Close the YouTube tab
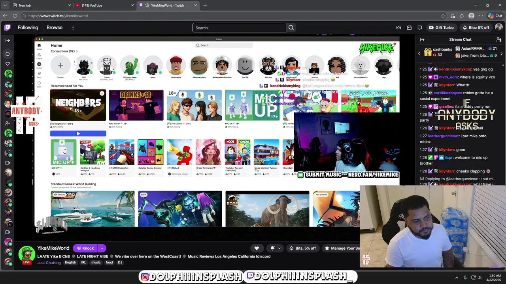This screenshot has height=284, width=506. click(132, 5)
